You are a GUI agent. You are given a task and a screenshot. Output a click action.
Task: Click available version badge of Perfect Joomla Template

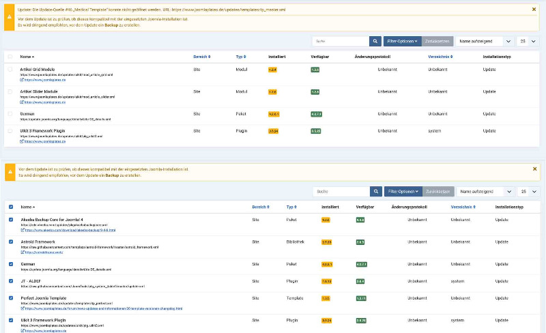[x=361, y=298]
